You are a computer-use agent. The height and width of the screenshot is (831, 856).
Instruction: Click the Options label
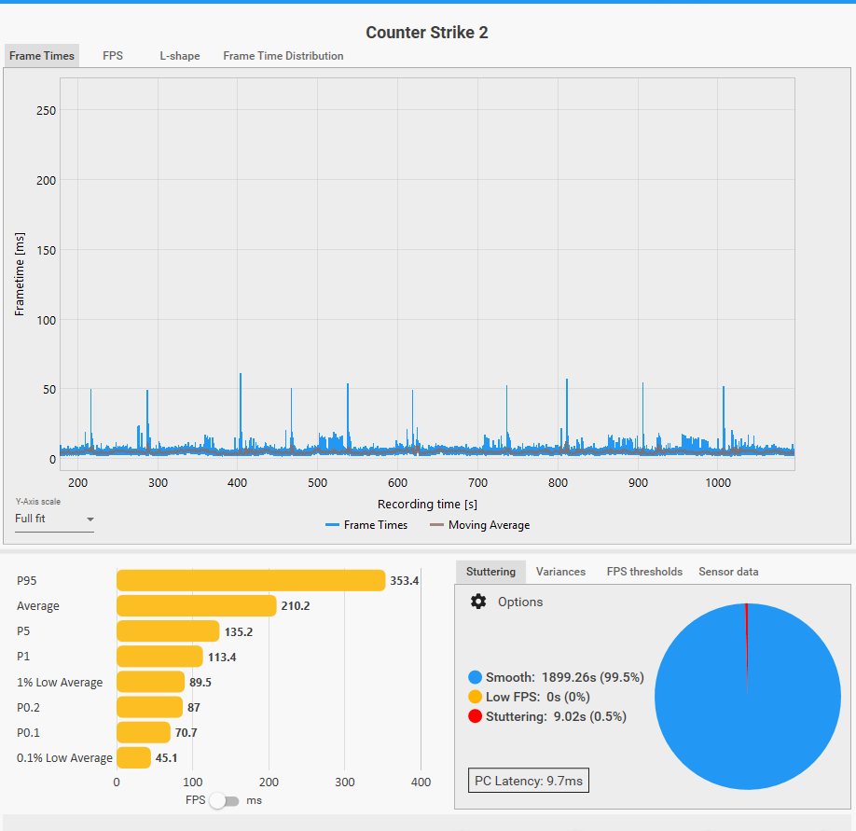point(520,602)
